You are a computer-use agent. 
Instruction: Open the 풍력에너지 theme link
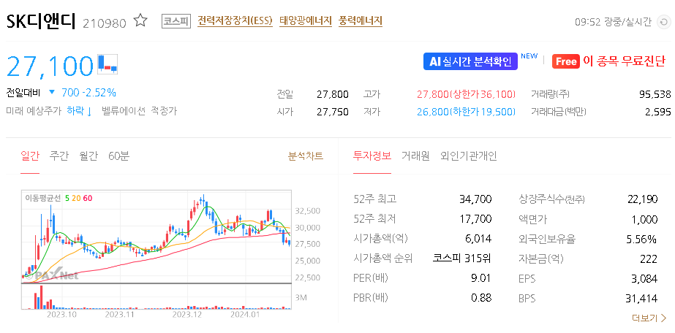coord(361,20)
